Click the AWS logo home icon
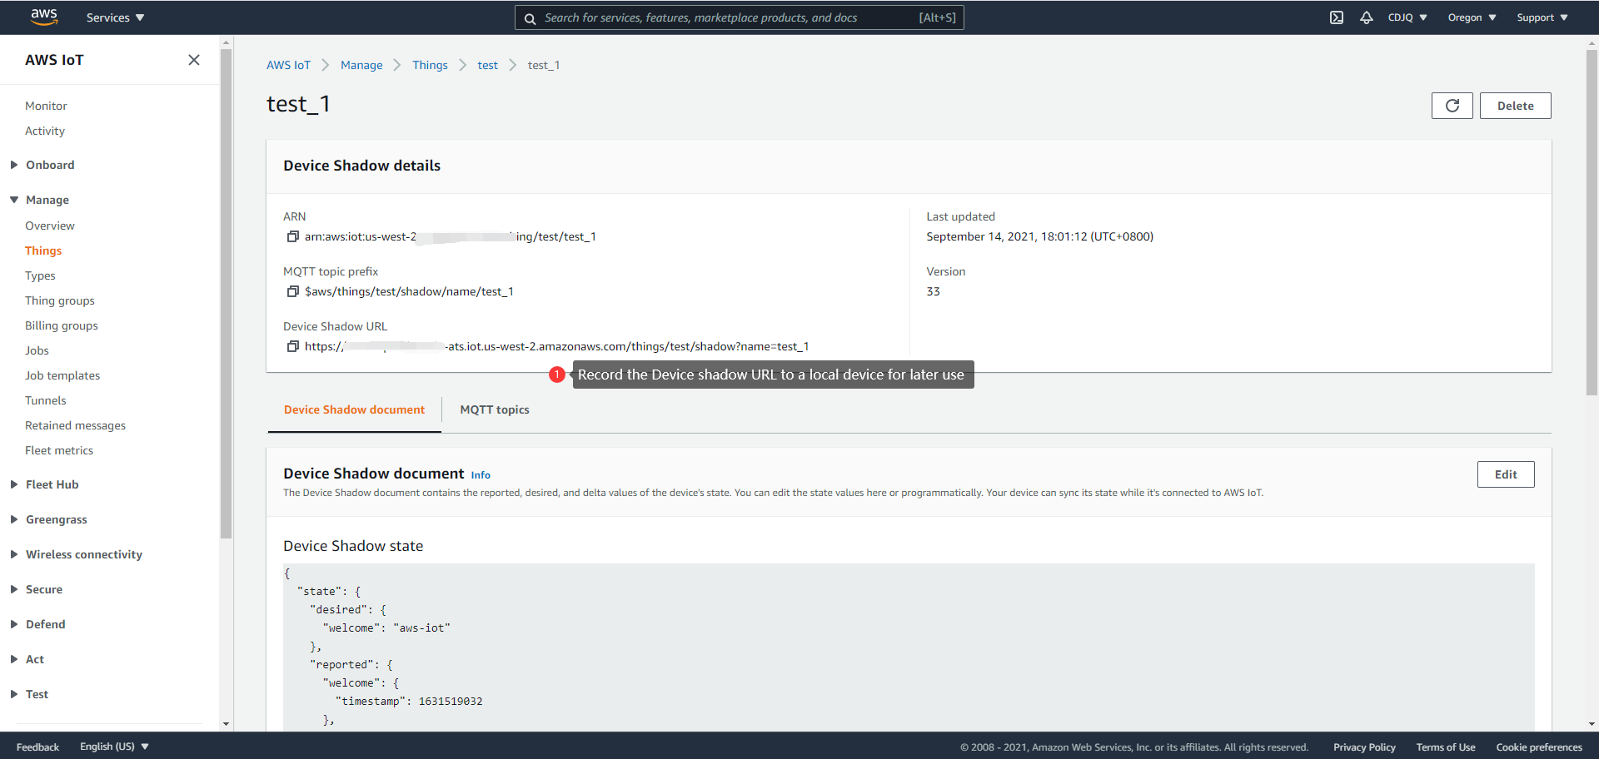This screenshot has height=759, width=1599. 43,17
